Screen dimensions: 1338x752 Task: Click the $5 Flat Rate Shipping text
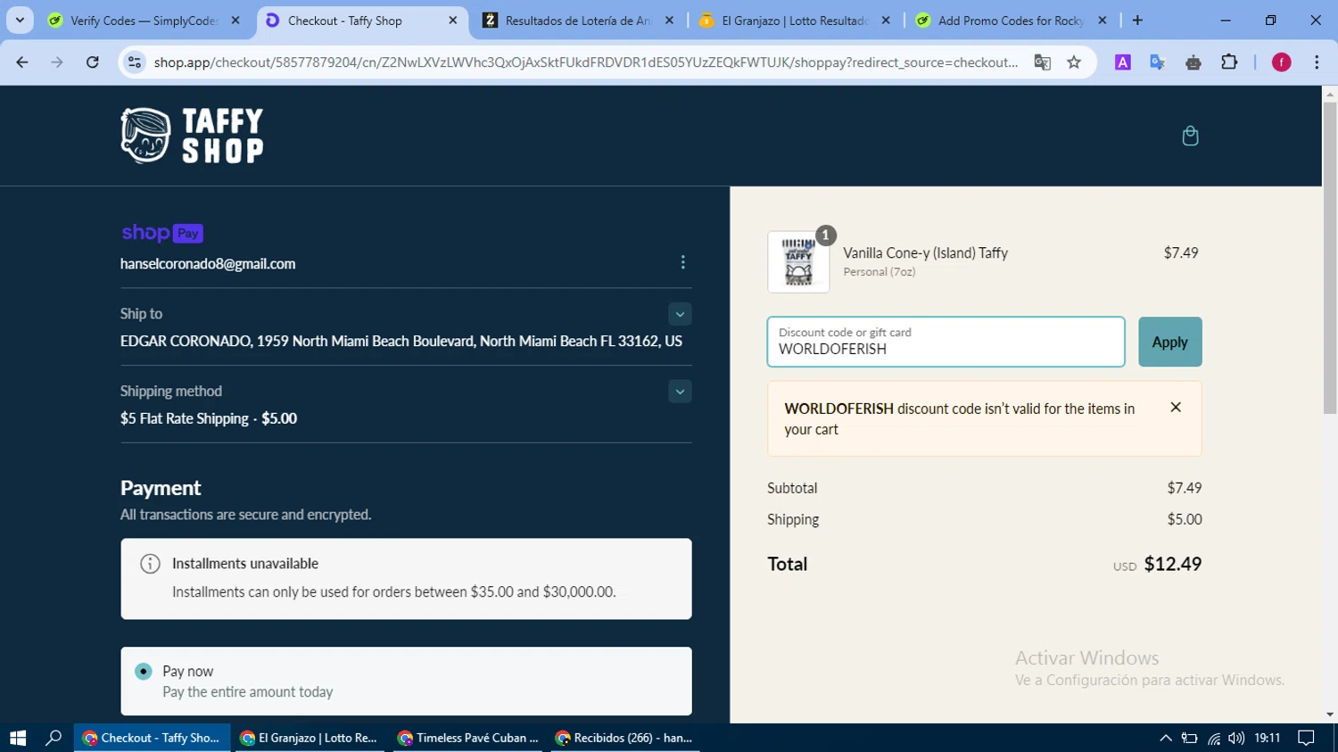(185, 418)
